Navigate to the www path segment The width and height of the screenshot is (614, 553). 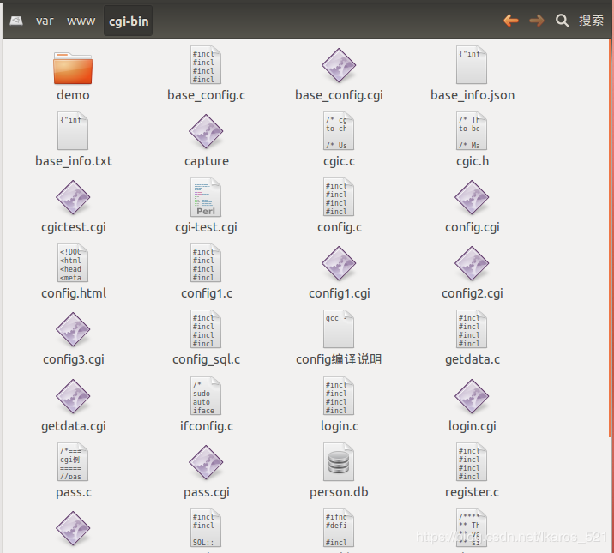pyautogui.click(x=81, y=21)
